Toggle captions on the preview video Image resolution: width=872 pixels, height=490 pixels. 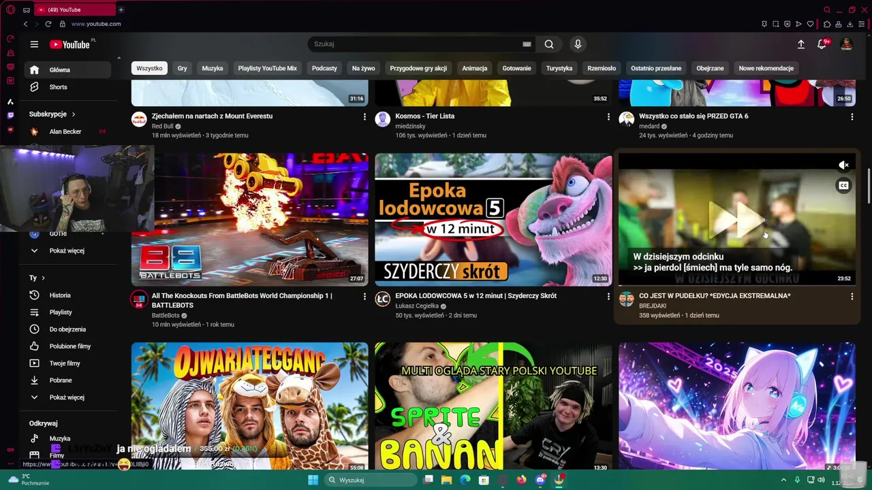[x=843, y=186]
